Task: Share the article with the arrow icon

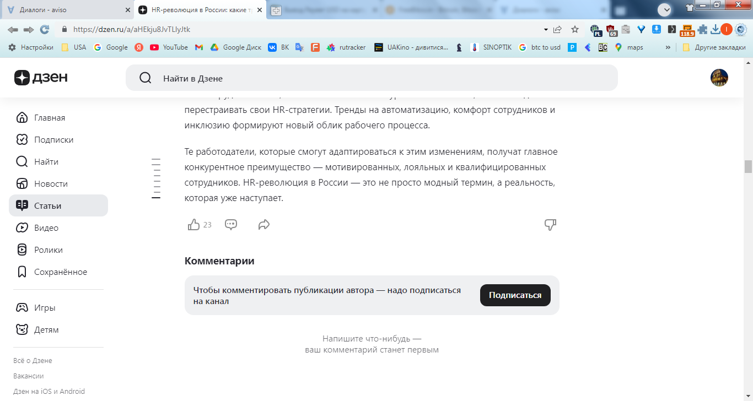Action: (264, 225)
